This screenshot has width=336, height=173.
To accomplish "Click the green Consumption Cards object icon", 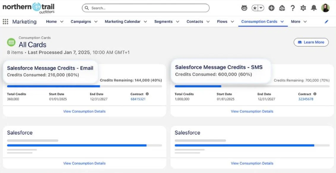I will click(11, 42).
